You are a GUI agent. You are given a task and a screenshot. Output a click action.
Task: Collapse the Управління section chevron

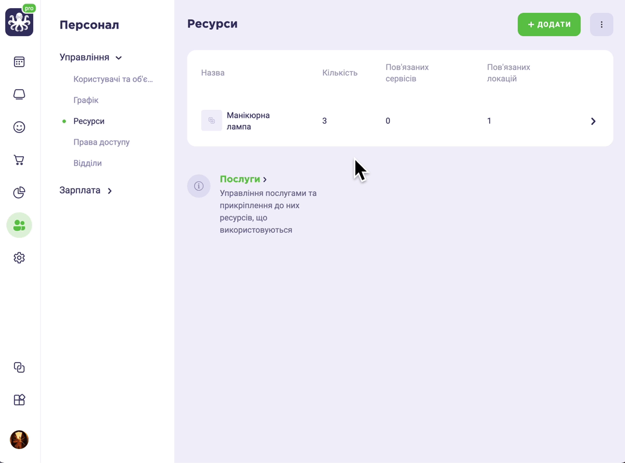point(119,58)
